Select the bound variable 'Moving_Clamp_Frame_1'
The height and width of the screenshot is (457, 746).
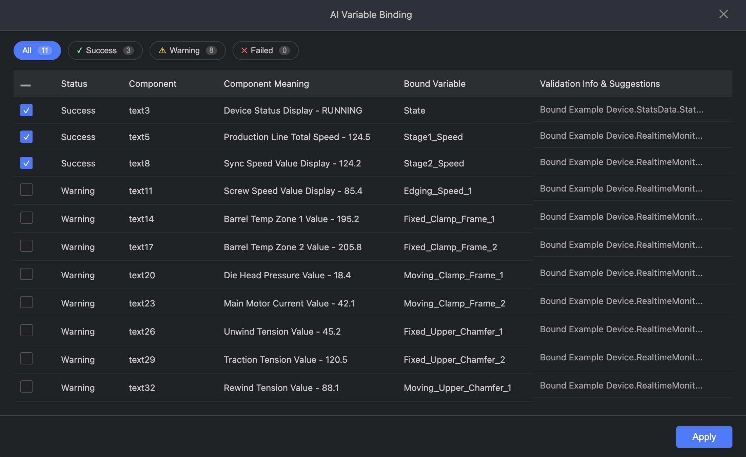click(454, 275)
